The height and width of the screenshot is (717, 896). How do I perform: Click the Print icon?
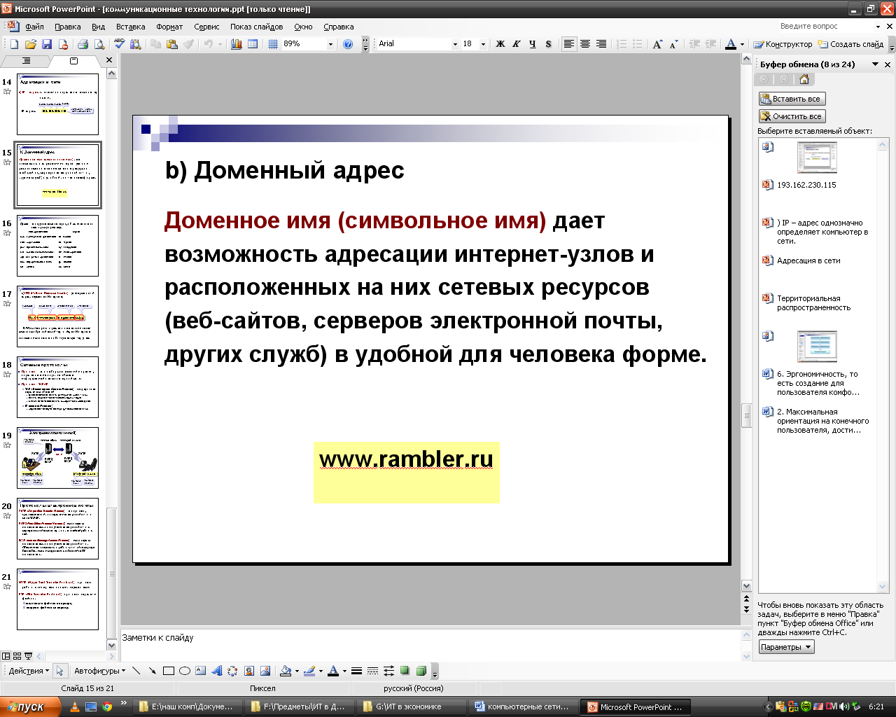[83, 44]
